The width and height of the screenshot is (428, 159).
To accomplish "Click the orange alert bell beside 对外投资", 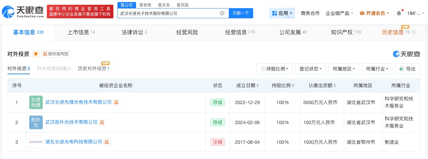I will pos(36,54).
